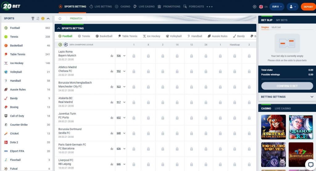Click the 20BET logo
Image resolution: width=316 pixels, height=171 pixels.
[11, 6]
